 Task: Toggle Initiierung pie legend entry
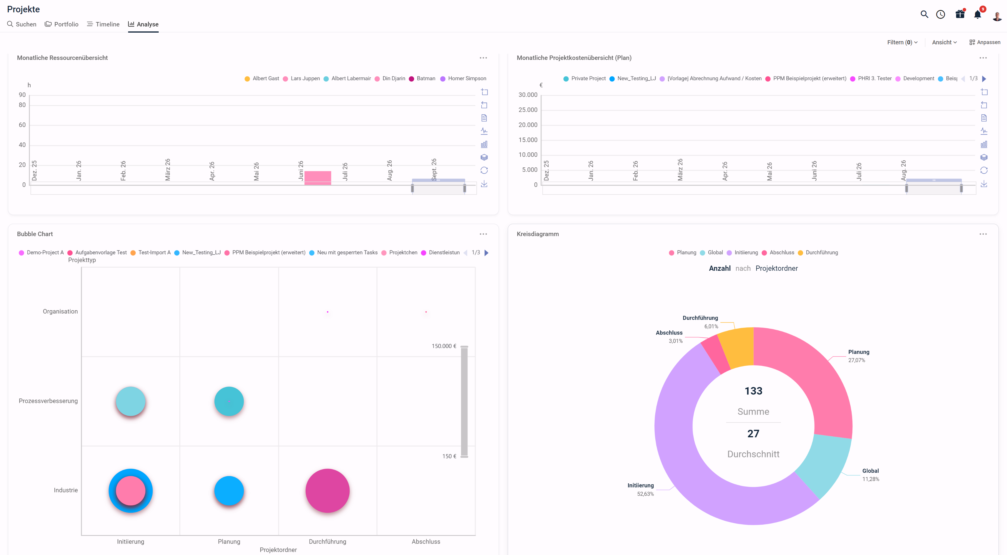[x=742, y=253]
